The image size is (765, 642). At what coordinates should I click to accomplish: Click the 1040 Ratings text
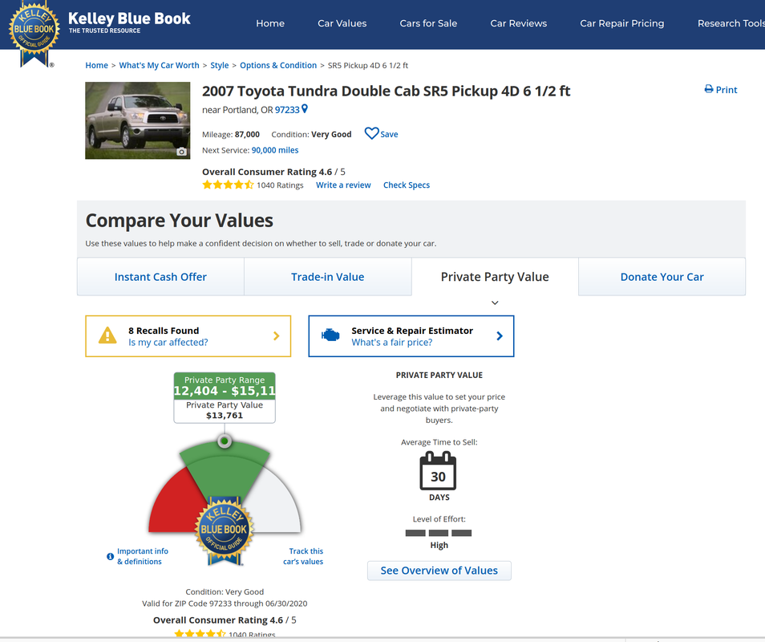pos(280,185)
